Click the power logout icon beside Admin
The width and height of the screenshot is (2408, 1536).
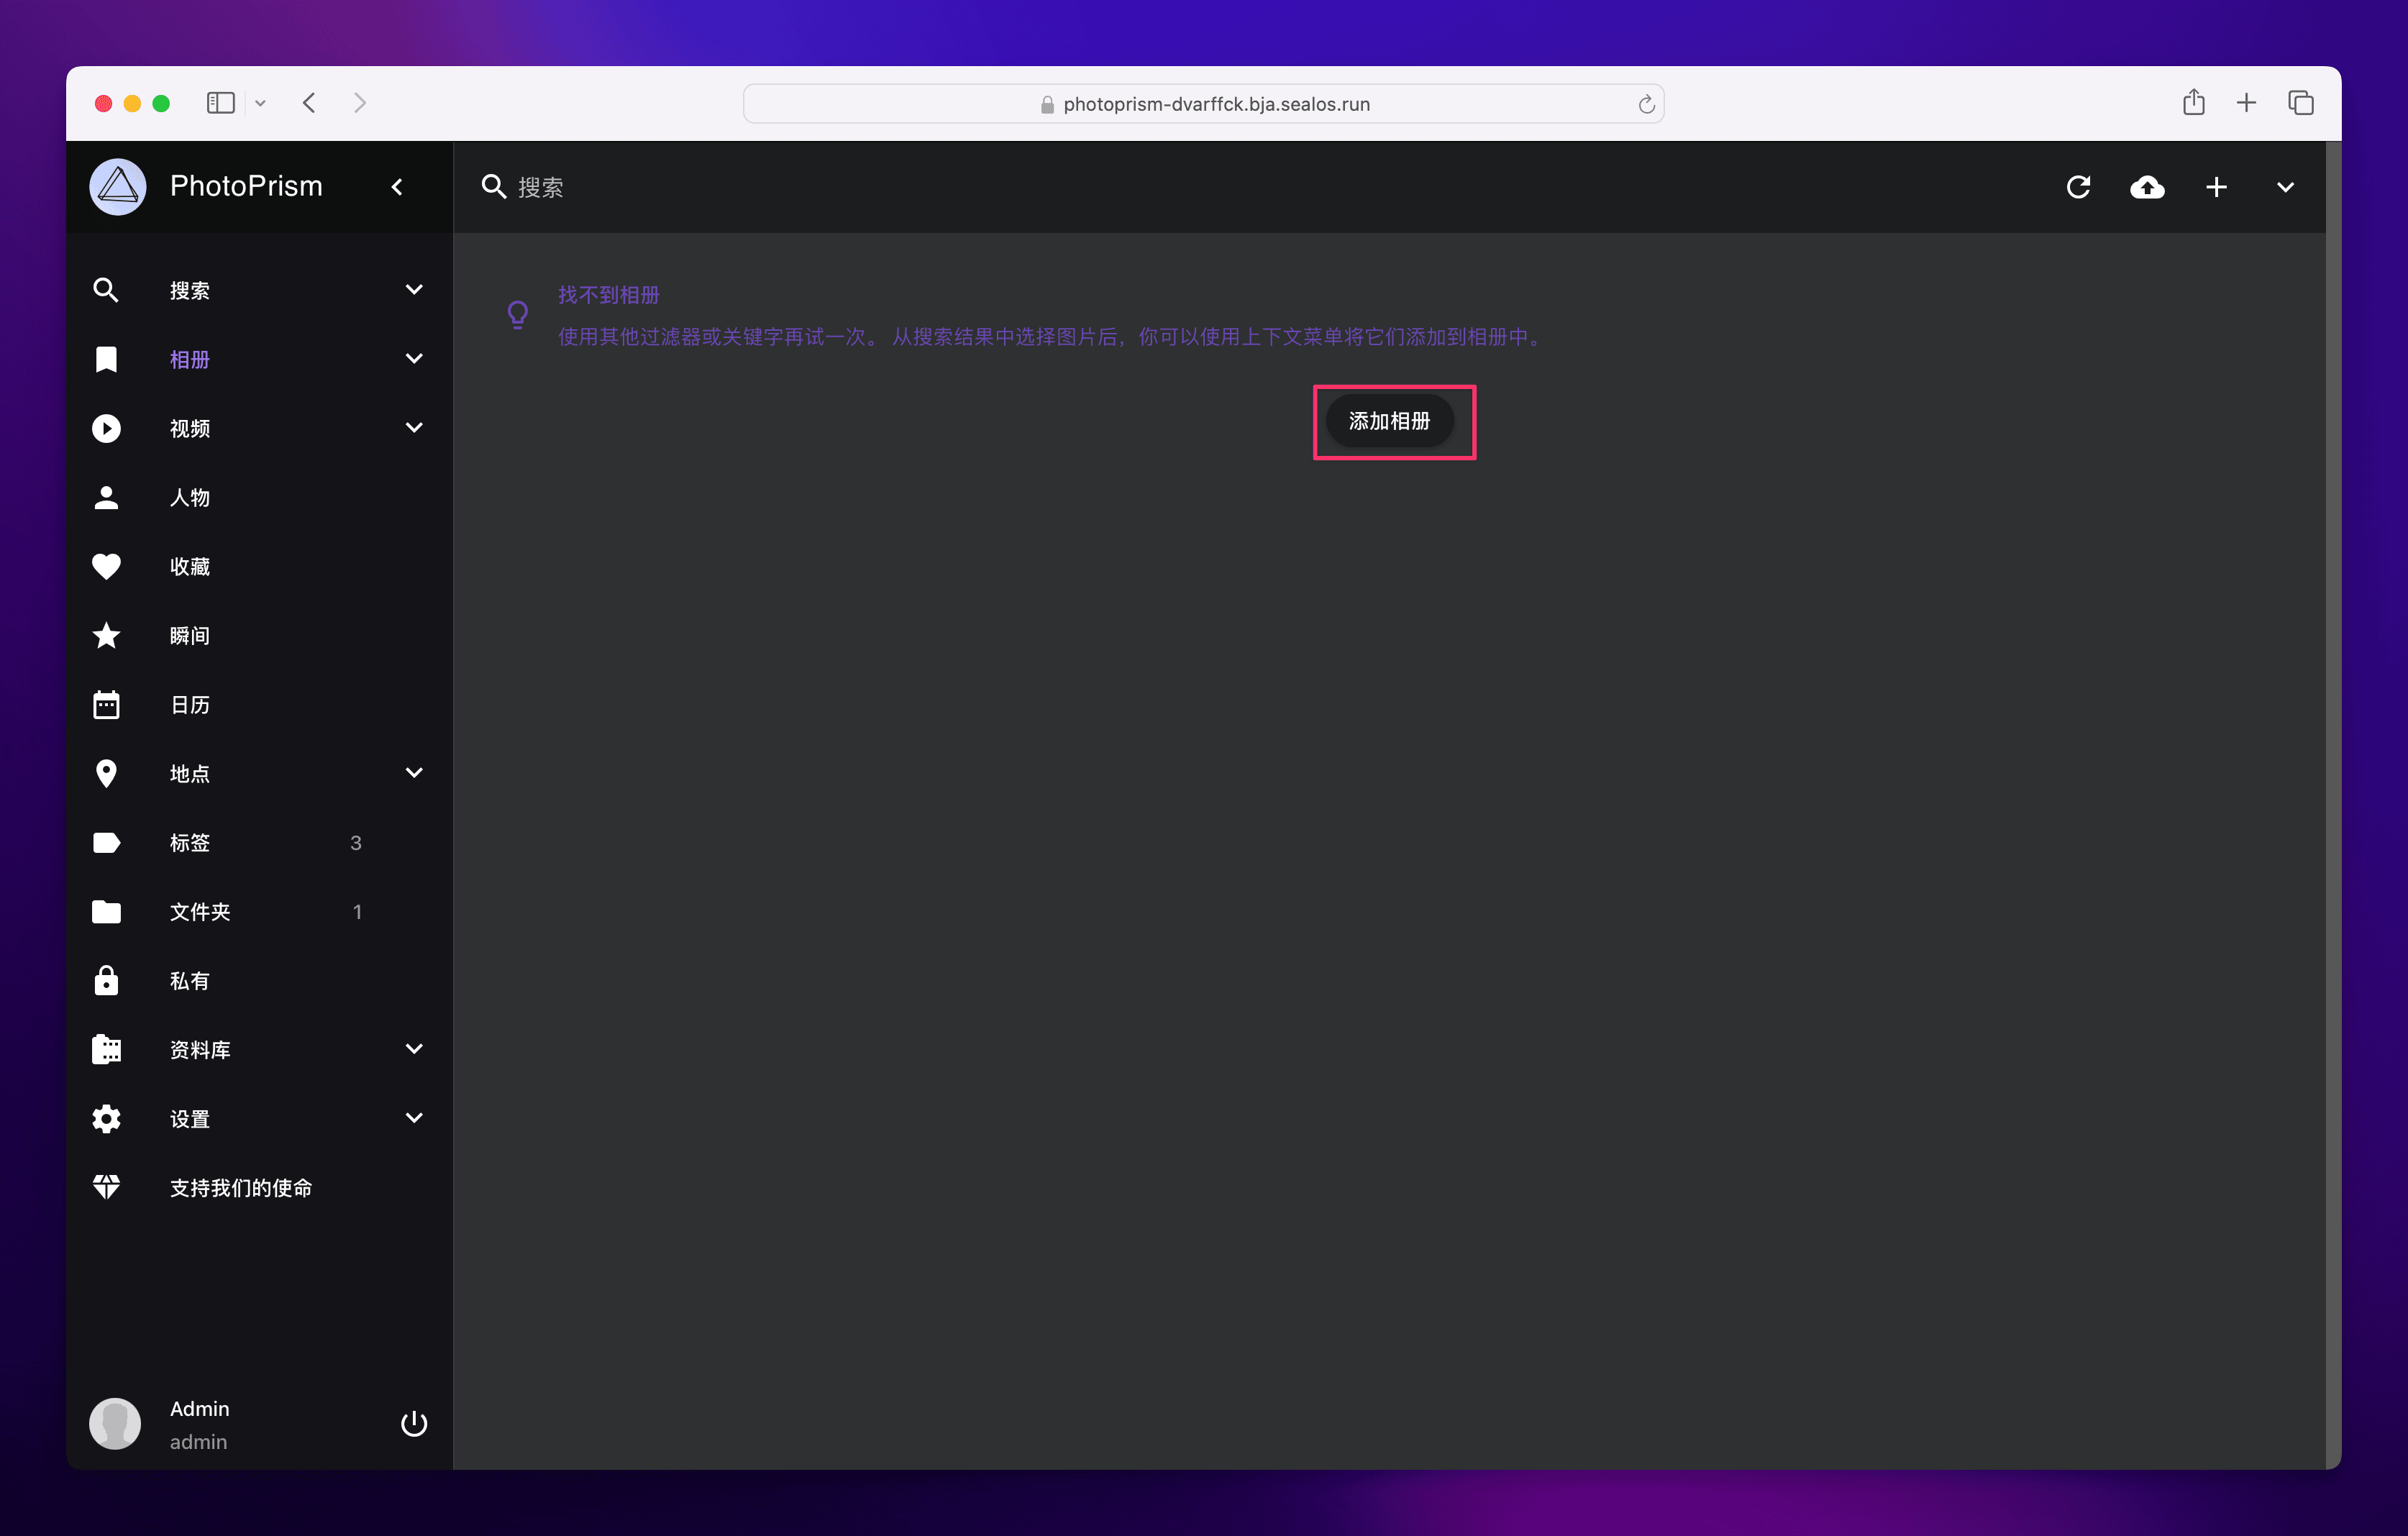(413, 1423)
